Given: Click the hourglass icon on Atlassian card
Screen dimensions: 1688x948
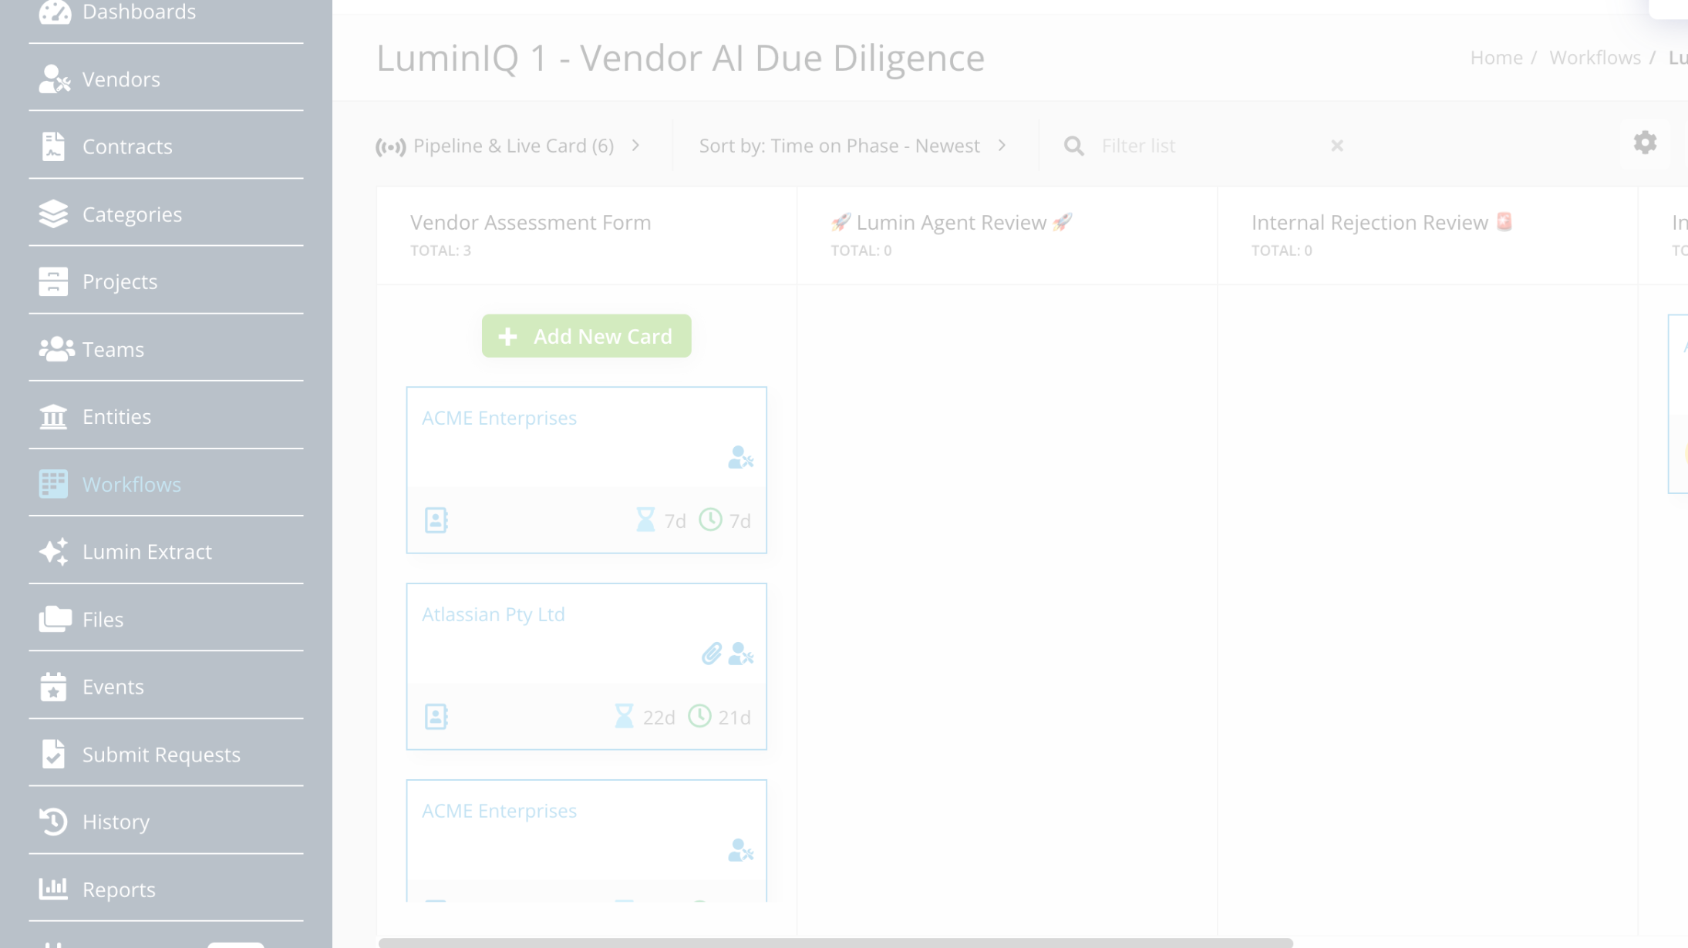Looking at the screenshot, I should [x=624, y=717].
